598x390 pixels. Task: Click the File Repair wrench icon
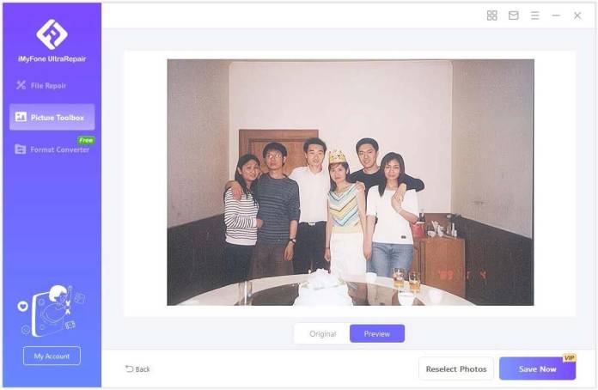[x=21, y=85]
